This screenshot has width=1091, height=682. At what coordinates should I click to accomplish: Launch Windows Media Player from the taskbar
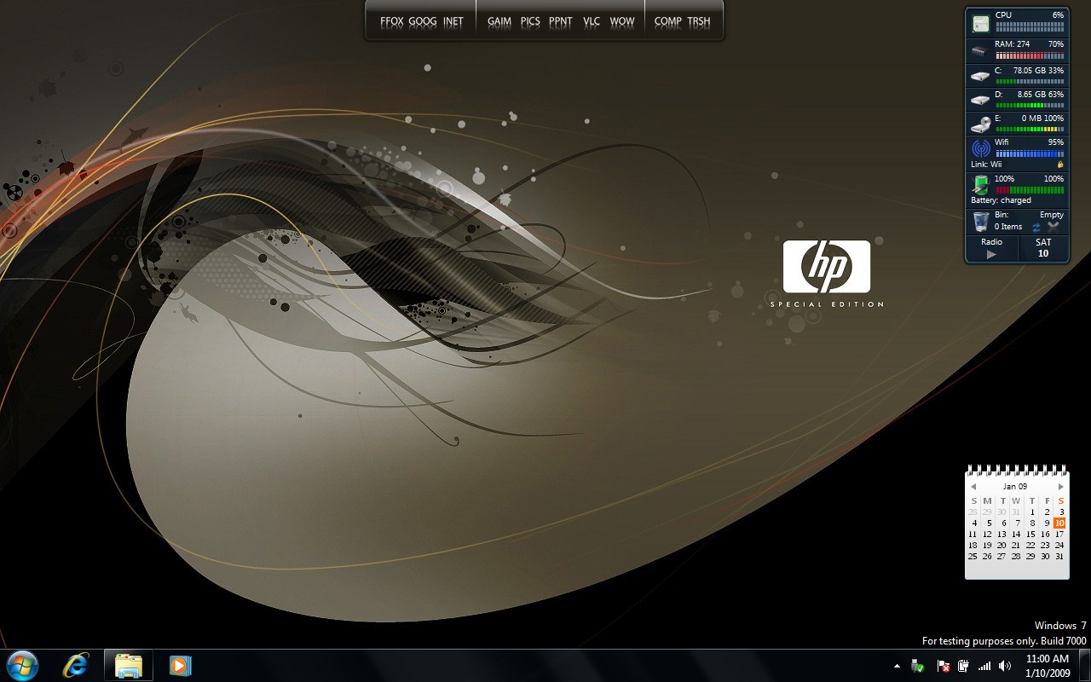[x=180, y=665]
